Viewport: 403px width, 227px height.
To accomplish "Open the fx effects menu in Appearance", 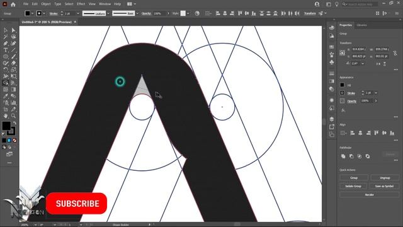I will click(x=343, y=110).
